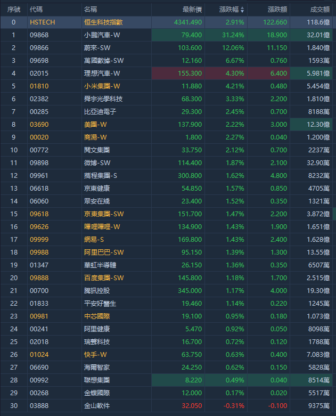The width and height of the screenshot is (336, 416).
Task: Click price 32.050 in red
Action: (192, 405)
